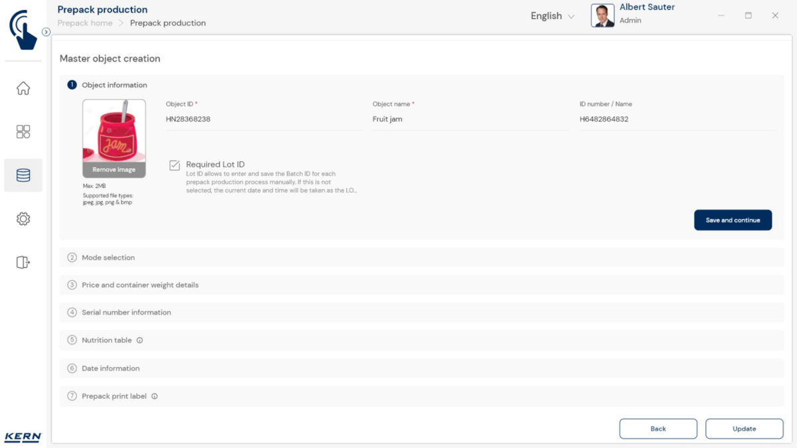The height and width of the screenshot is (448, 797).
Task: Expand the Mode selection section
Action: click(x=108, y=258)
